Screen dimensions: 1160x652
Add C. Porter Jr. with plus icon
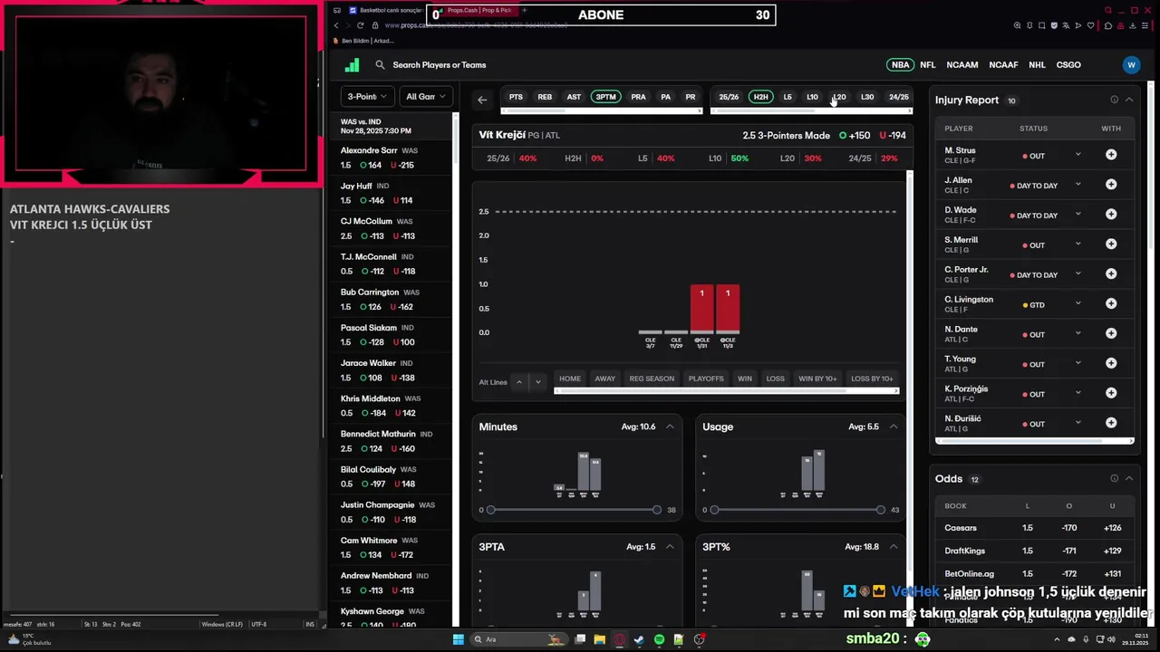pos(1111,274)
